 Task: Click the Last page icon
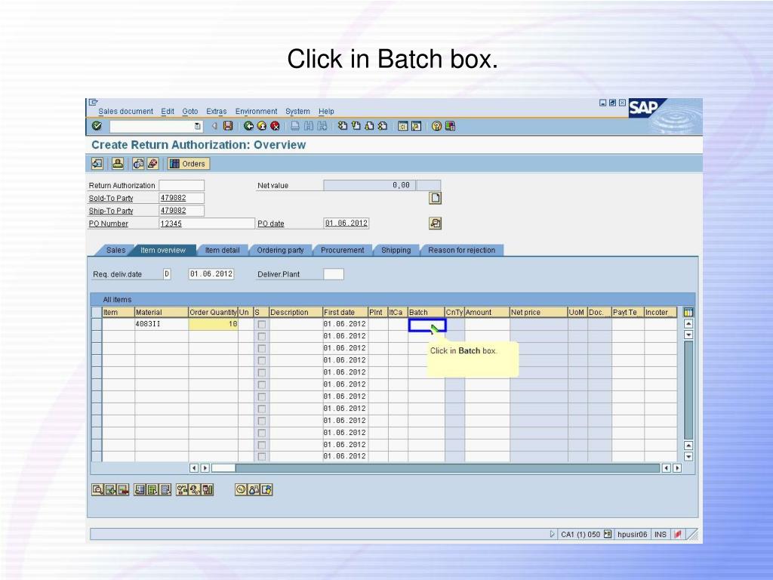tap(383, 126)
